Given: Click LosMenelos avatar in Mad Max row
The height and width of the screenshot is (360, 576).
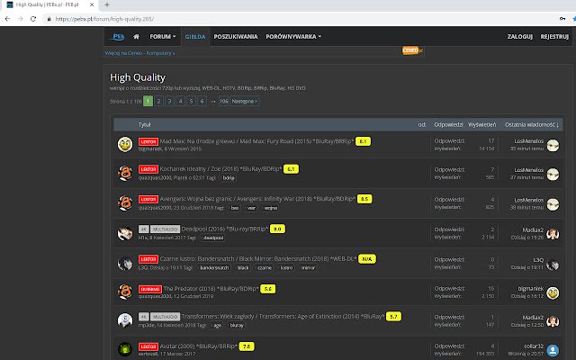Looking at the screenshot, I should tap(553, 145).
